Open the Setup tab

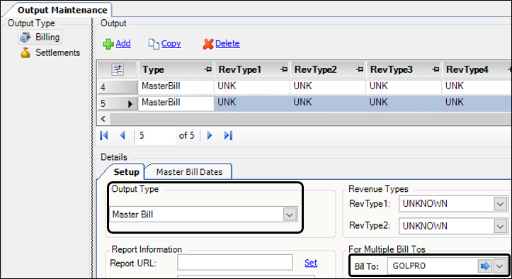click(126, 172)
